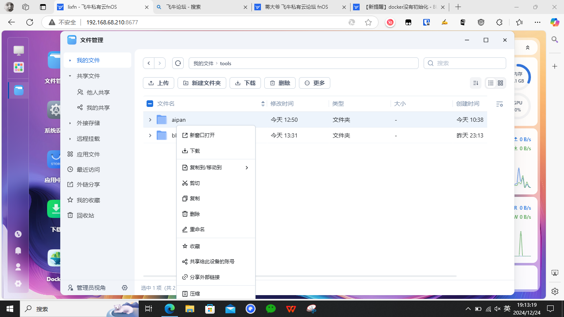This screenshot has height=317, width=564.
Task: Open the fnOS settings gear in sidebar
Action: click(x=18, y=284)
